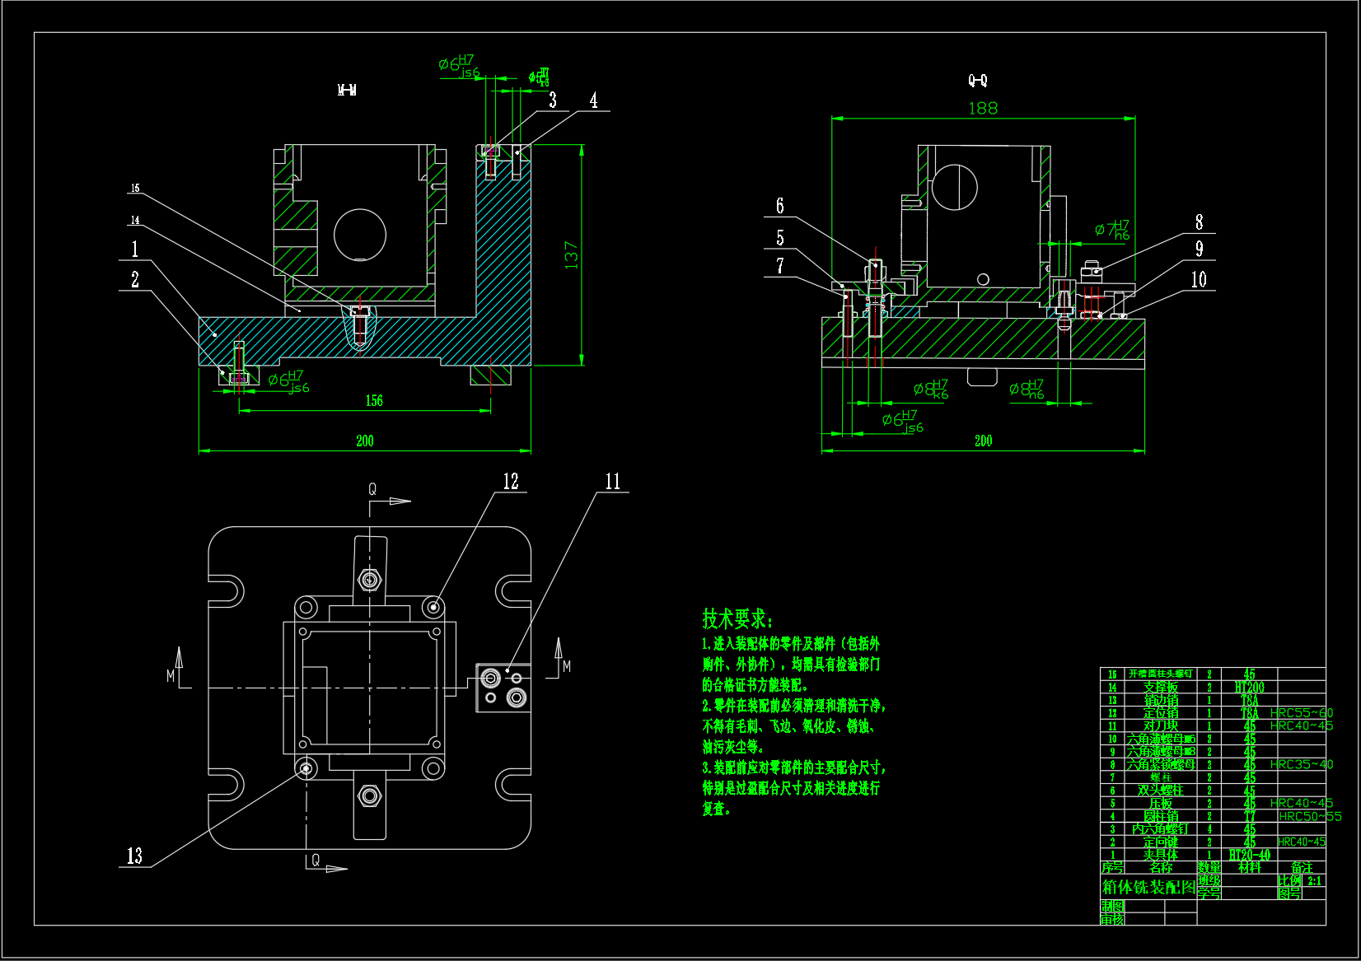Click the 比例 scale cell in title block
This screenshot has width=1361, height=961.
[x=1289, y=880]
